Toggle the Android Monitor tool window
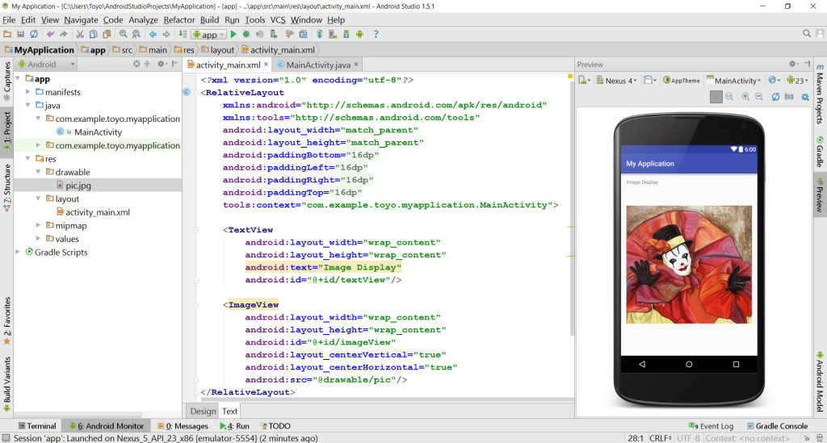Screen dimensions: 827x443 [106, 426]
